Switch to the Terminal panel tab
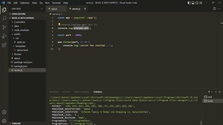223x125 pixels. (98, 92)
